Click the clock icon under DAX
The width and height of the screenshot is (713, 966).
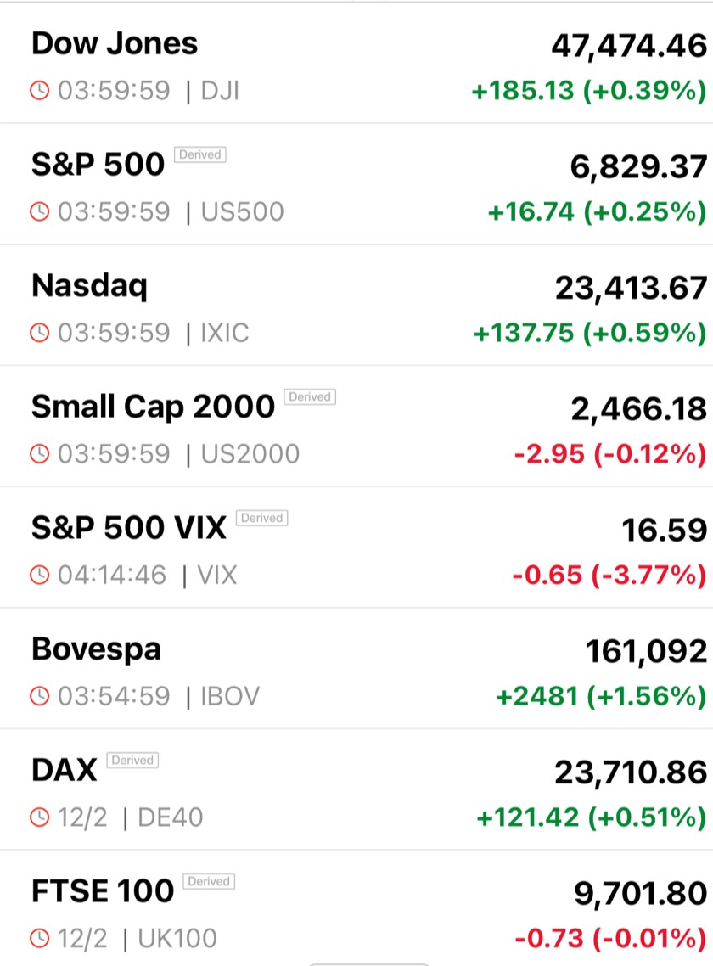pyautogui.click(x=41, y=817)
